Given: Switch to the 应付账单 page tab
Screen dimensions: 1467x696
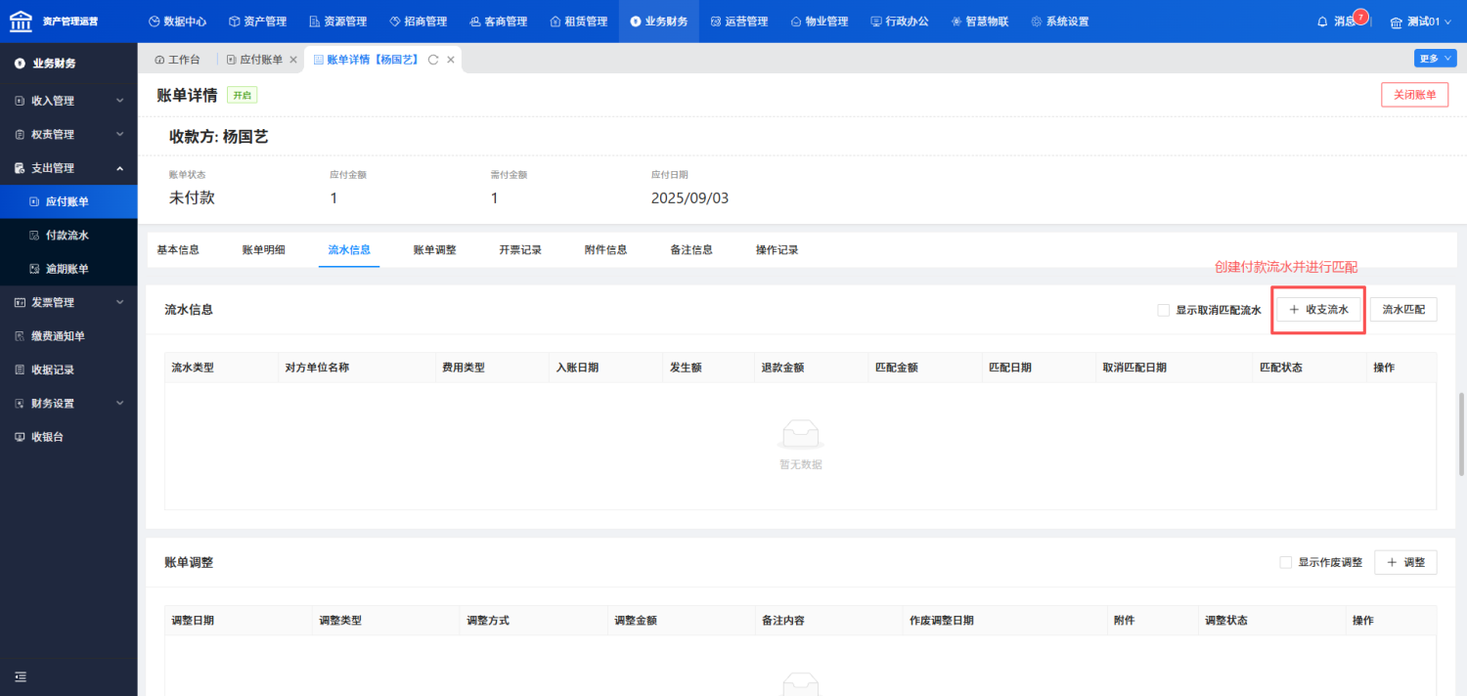Looking at the screenshot, I should [x=254, y=60].
